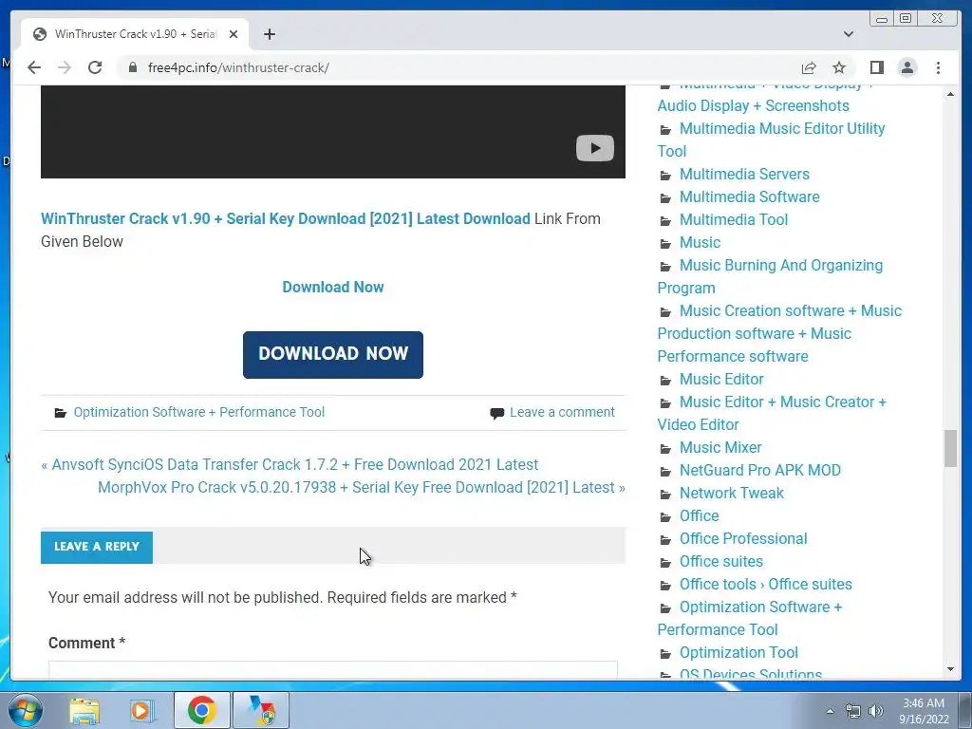Open Music Burning And Organizing Program category

point(770,276)
